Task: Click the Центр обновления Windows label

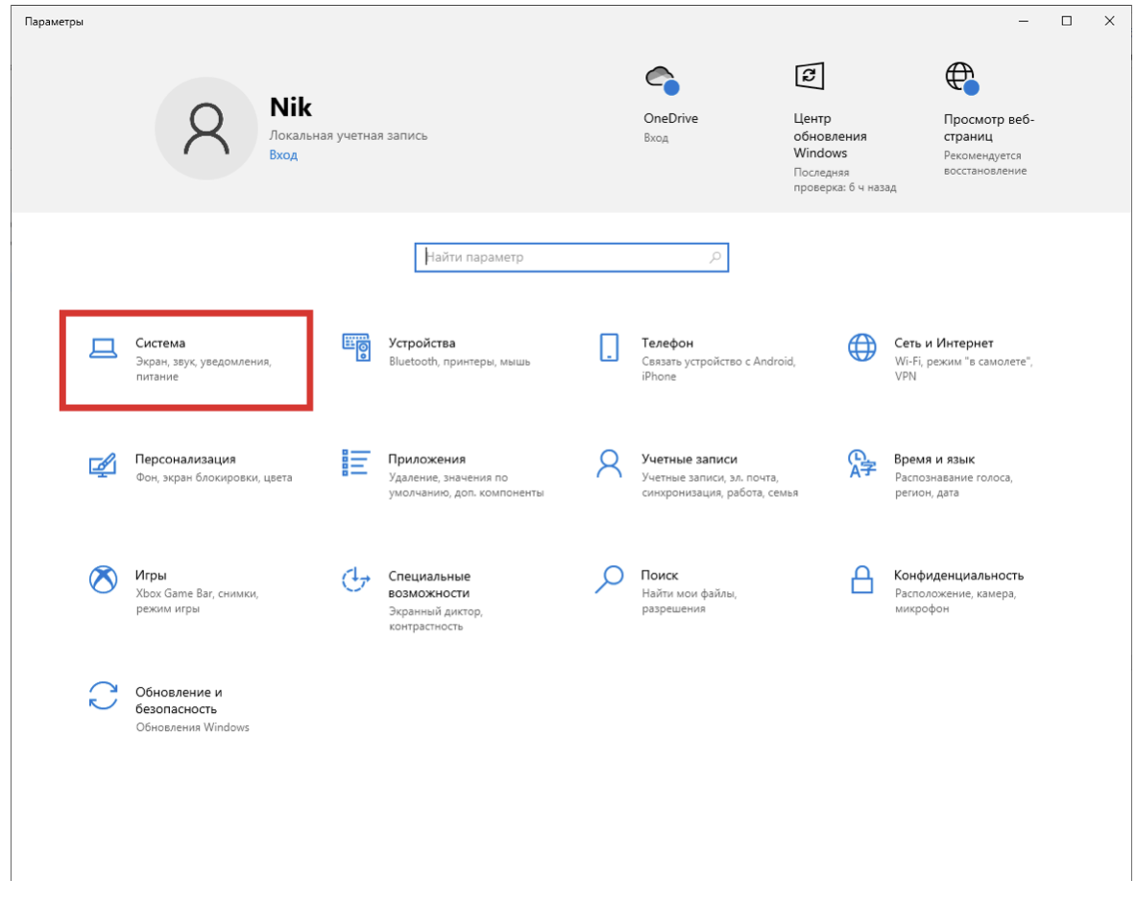Action: (831, 135)
